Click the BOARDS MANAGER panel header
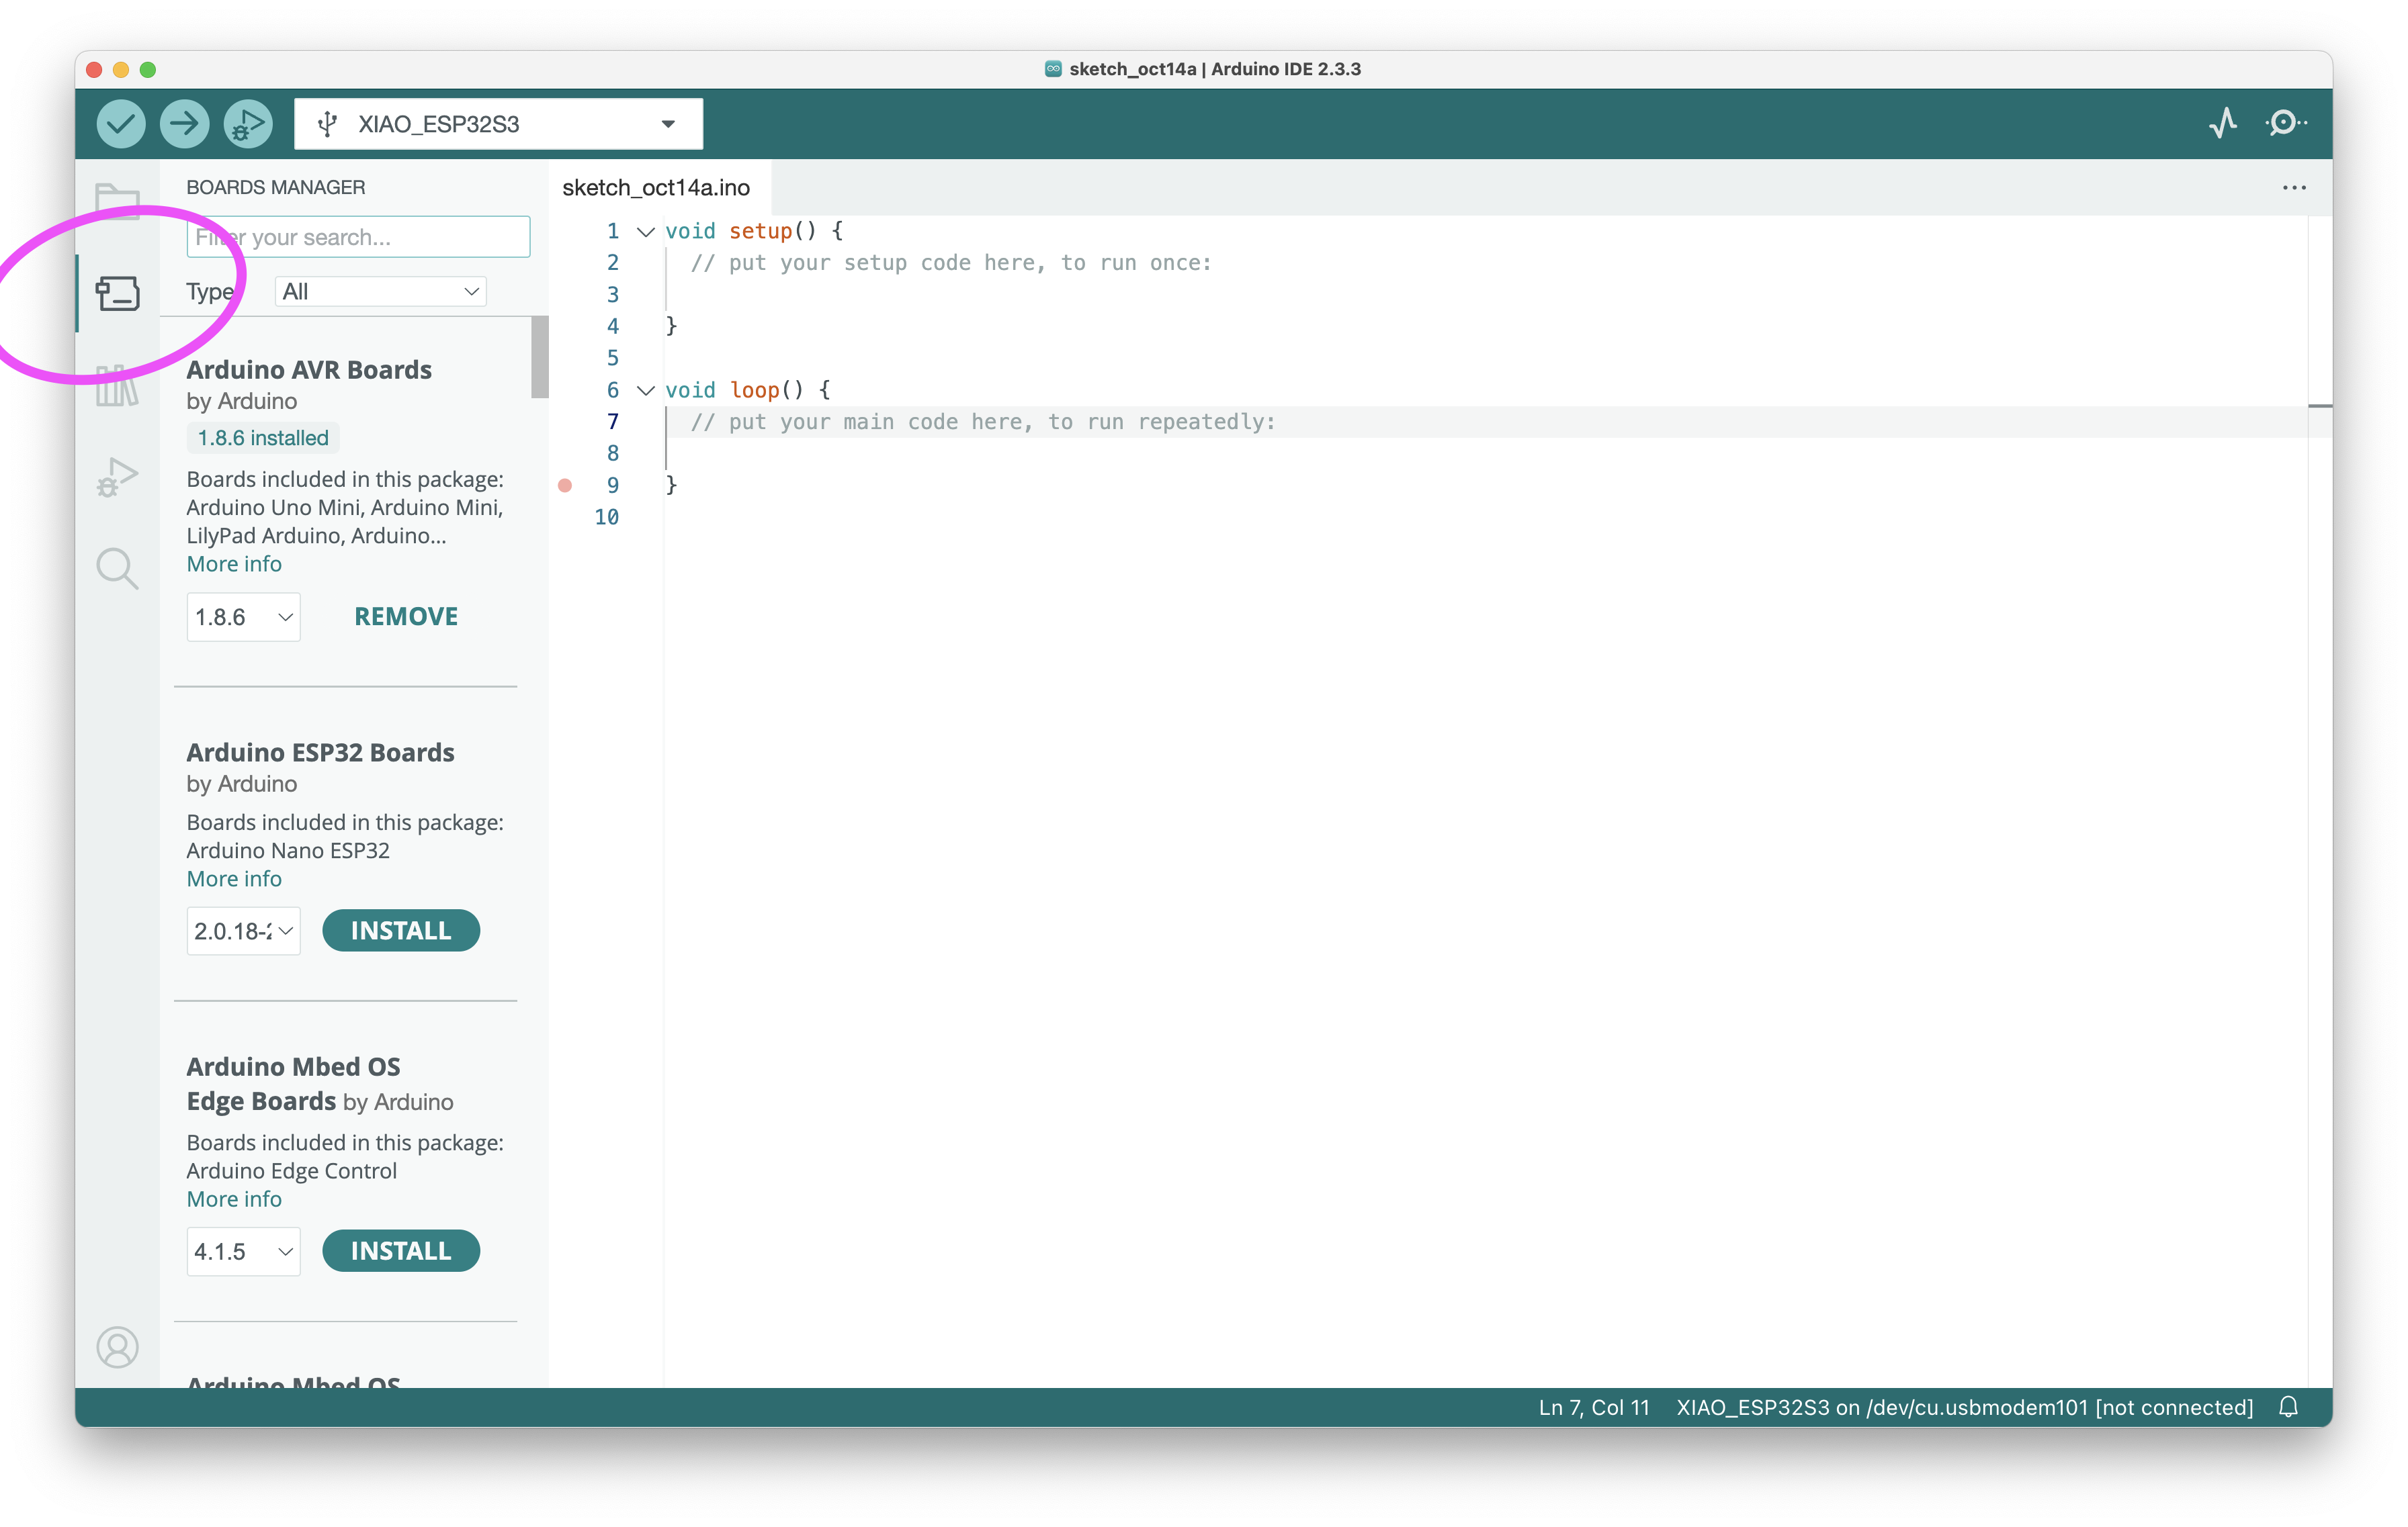Viewport: 2408px width, 1527px height. [x=276, y=188]
